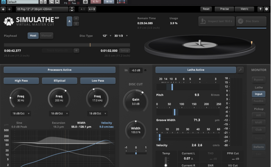The height and width of the screenshot is (167, 271).
Task: Set playhead to Manual mode
Action: tap(47, 36)
